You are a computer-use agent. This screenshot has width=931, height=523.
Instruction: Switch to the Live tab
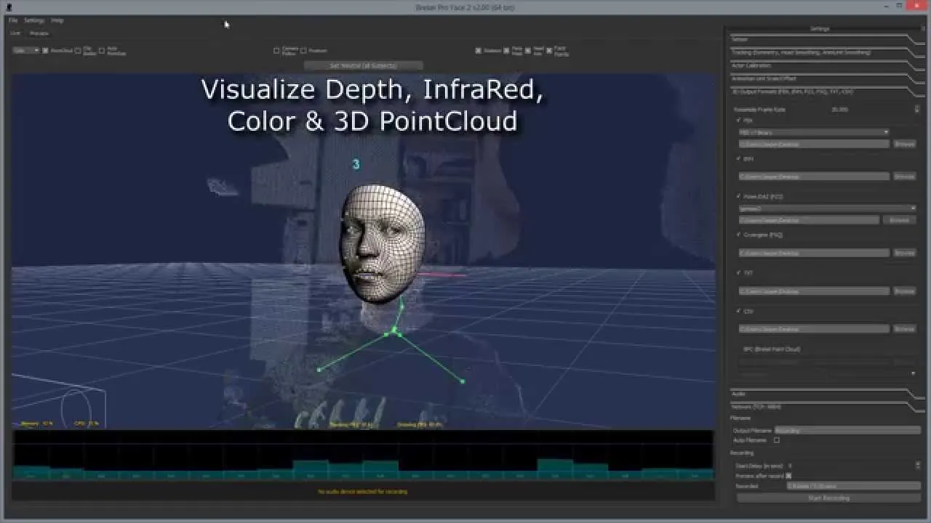tap(15, 33)
